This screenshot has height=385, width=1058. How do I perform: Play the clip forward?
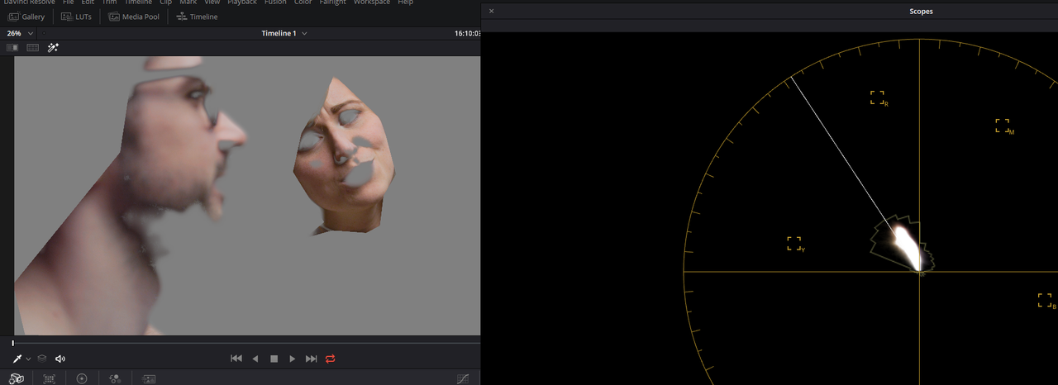click(x=292, y=359)
